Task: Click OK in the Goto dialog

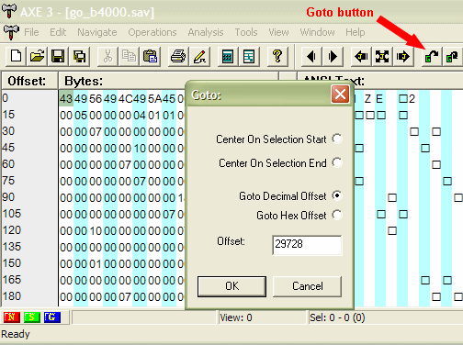Action: tap(231, 286)
